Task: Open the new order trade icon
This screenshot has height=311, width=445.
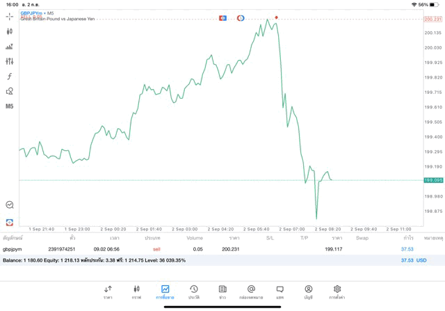Action: (9, 47)
